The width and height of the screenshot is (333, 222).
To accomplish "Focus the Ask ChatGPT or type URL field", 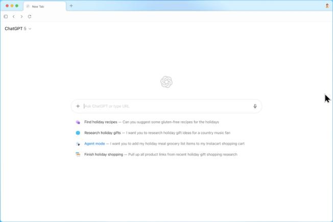I will 168,106.
